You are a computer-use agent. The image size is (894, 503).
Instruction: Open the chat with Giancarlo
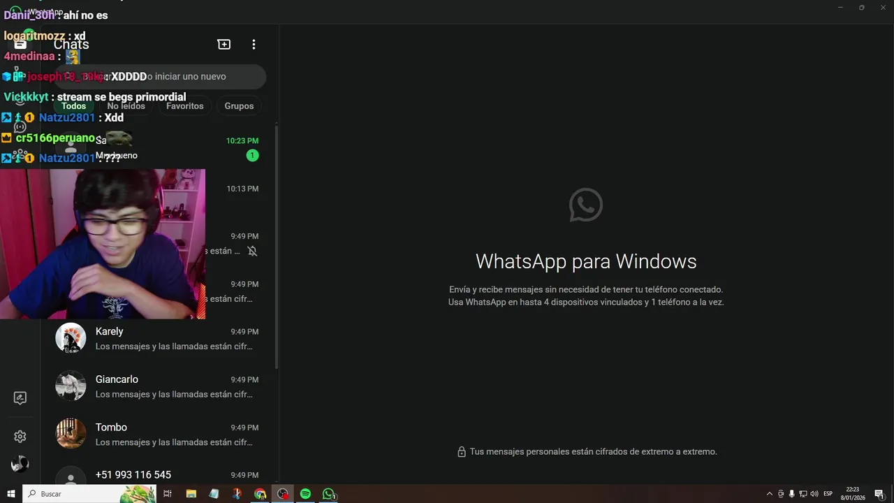tap(159, 386)
